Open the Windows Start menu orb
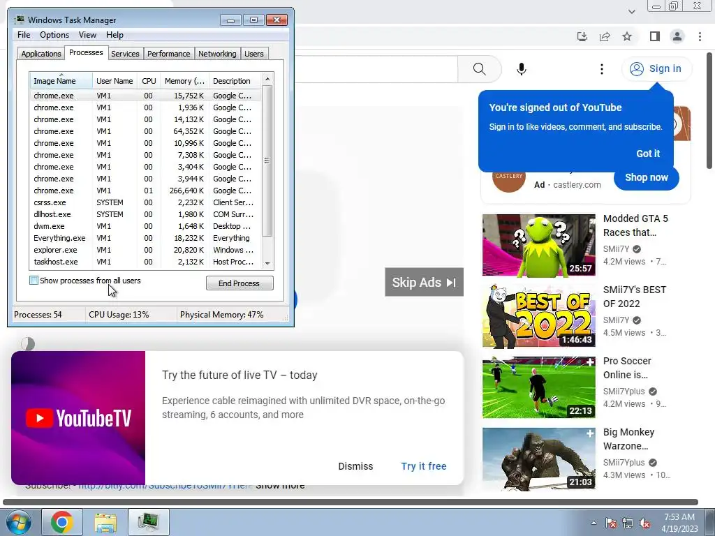Screen dimensions: 715x536 18,522
